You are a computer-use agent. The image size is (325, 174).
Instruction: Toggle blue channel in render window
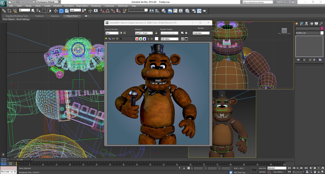coord(144,39)
